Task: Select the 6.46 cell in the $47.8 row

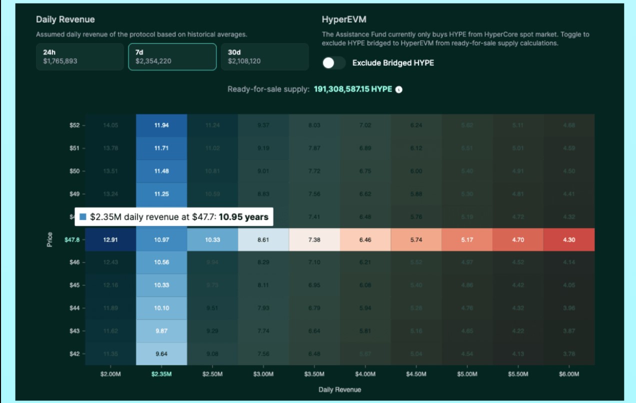Action: pyautogui.click(x=365, y=240)
